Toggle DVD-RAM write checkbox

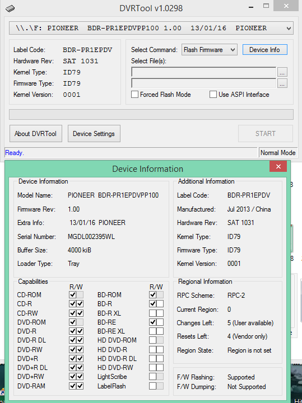coord(80,386)
